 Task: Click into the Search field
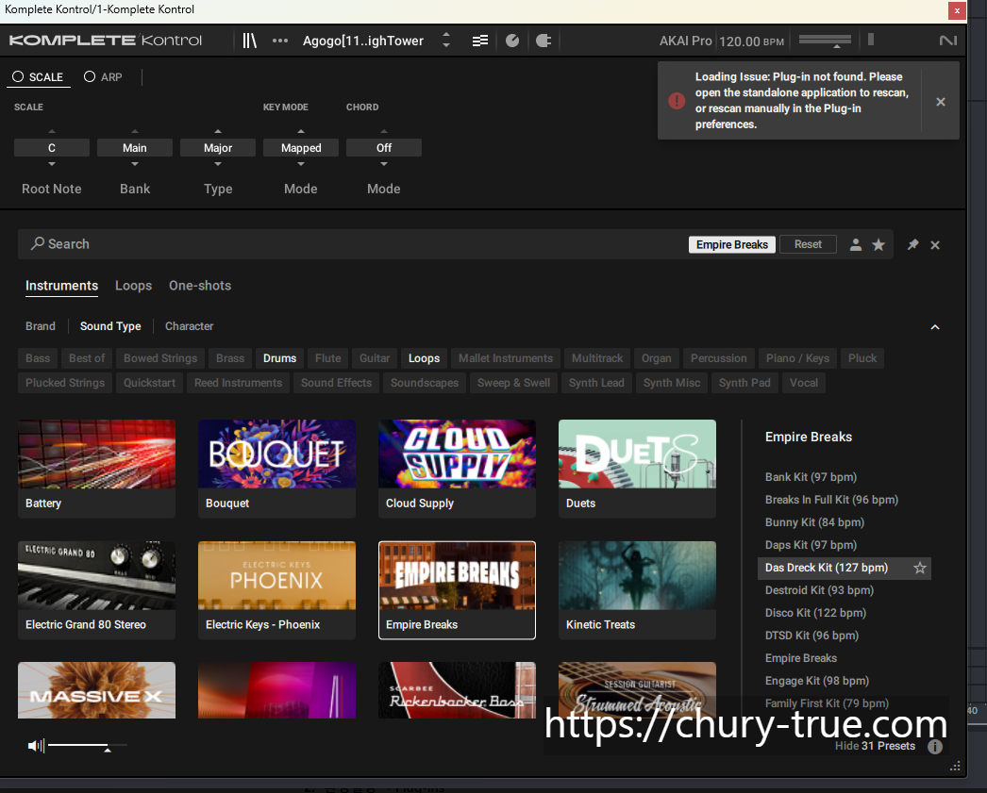click(353, 244)
